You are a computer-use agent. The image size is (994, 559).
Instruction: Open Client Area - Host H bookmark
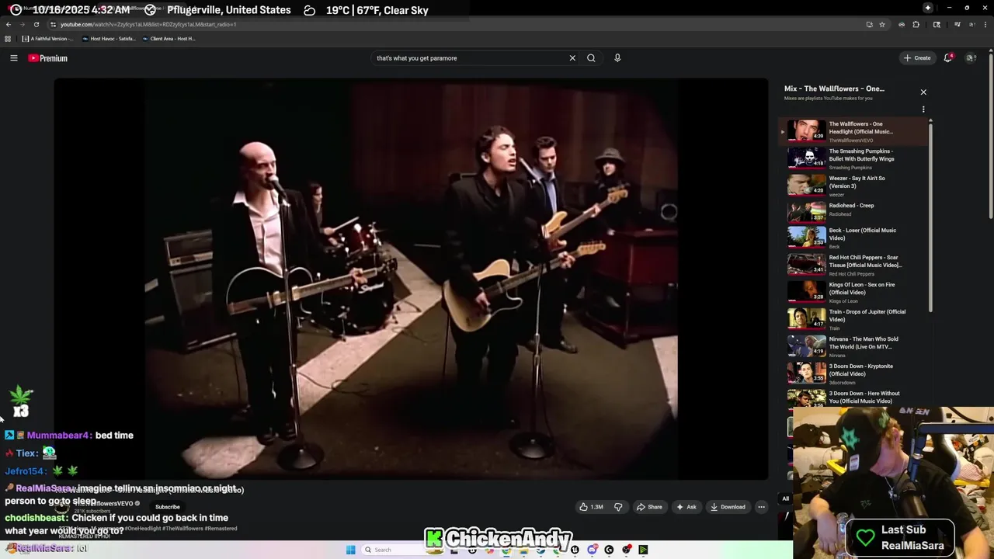(x=169, y=39)
